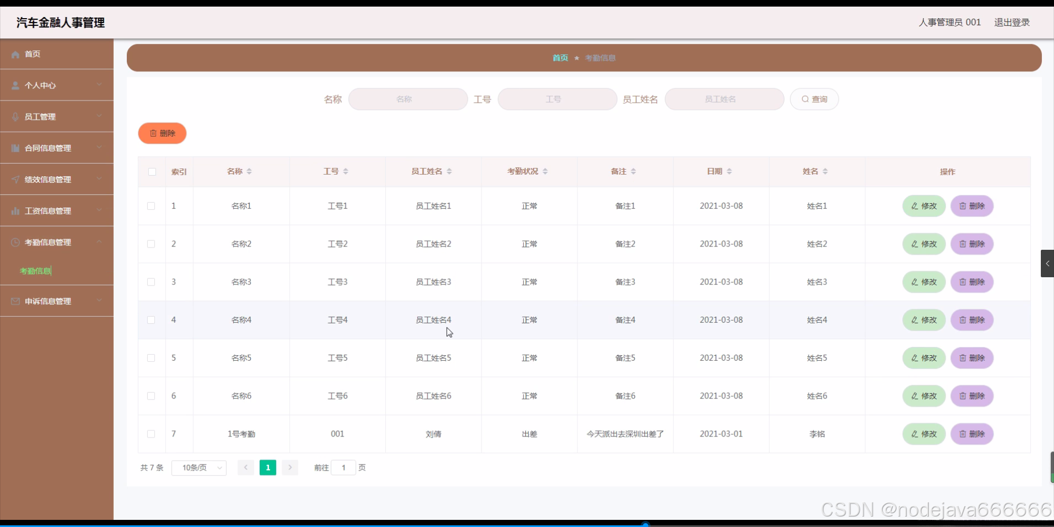Collapse the 考勤信息管理 sidebar menu arrow
The height and width of the screenshot is (527, 1054).
[99, 242]
